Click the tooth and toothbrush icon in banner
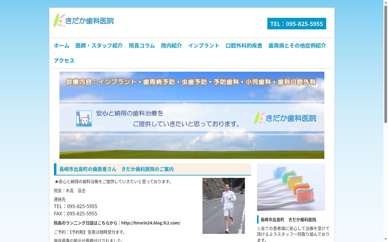Image resolution: width=388 pixels, height=242 pixels. tap(84, 118)
